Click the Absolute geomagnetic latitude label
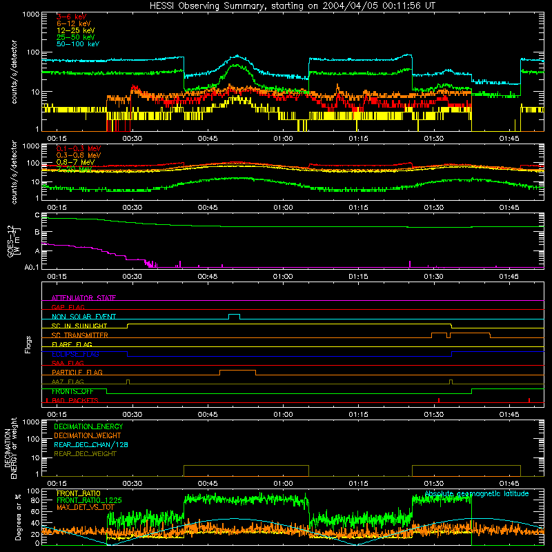 [x=477, y=493]
